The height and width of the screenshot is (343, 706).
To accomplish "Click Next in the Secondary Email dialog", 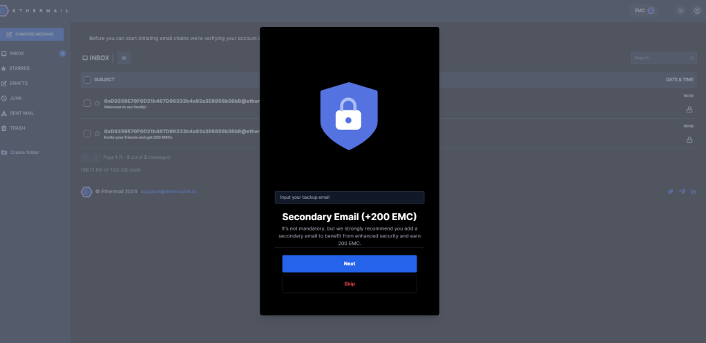I will click(349, 264).
